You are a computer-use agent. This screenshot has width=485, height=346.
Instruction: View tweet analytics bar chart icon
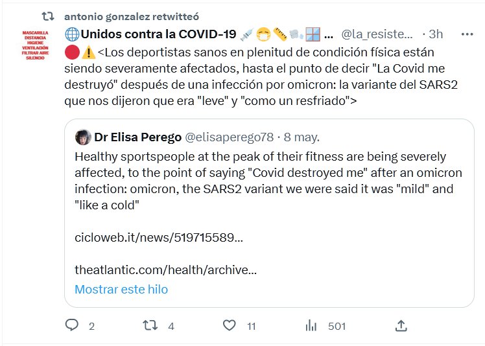(311, 325)
